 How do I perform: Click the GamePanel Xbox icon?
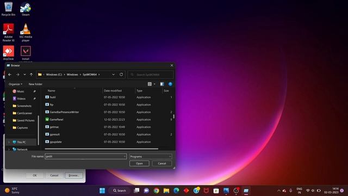coord(47,119)
